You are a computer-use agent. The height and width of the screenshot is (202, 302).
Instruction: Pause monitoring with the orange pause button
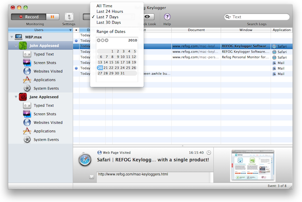pos(52,17)
